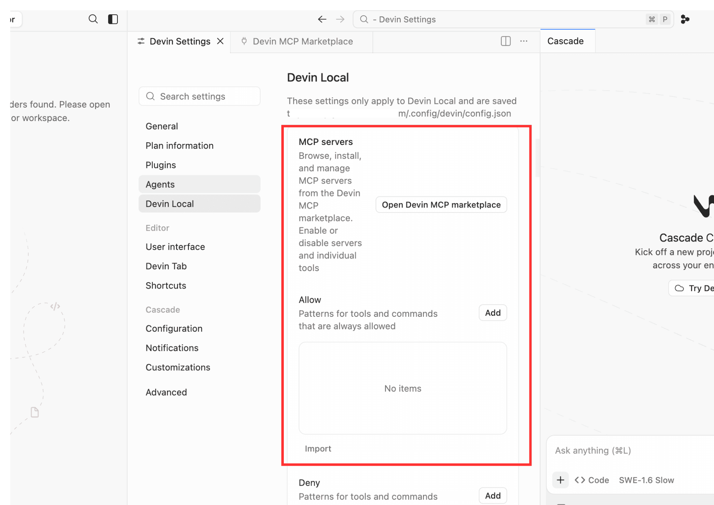Toggle the primary sidebar panel icon

tap(113, 19)
